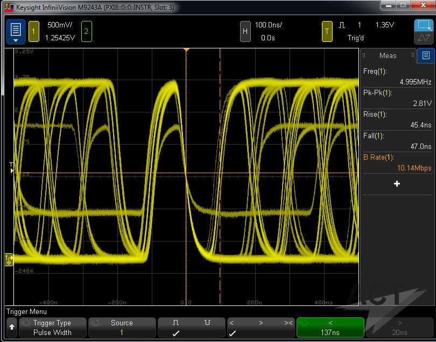The width and height of the screenshot is (436, 342).
Task: Open the Meas panel tab
Action: coord(388,55)
